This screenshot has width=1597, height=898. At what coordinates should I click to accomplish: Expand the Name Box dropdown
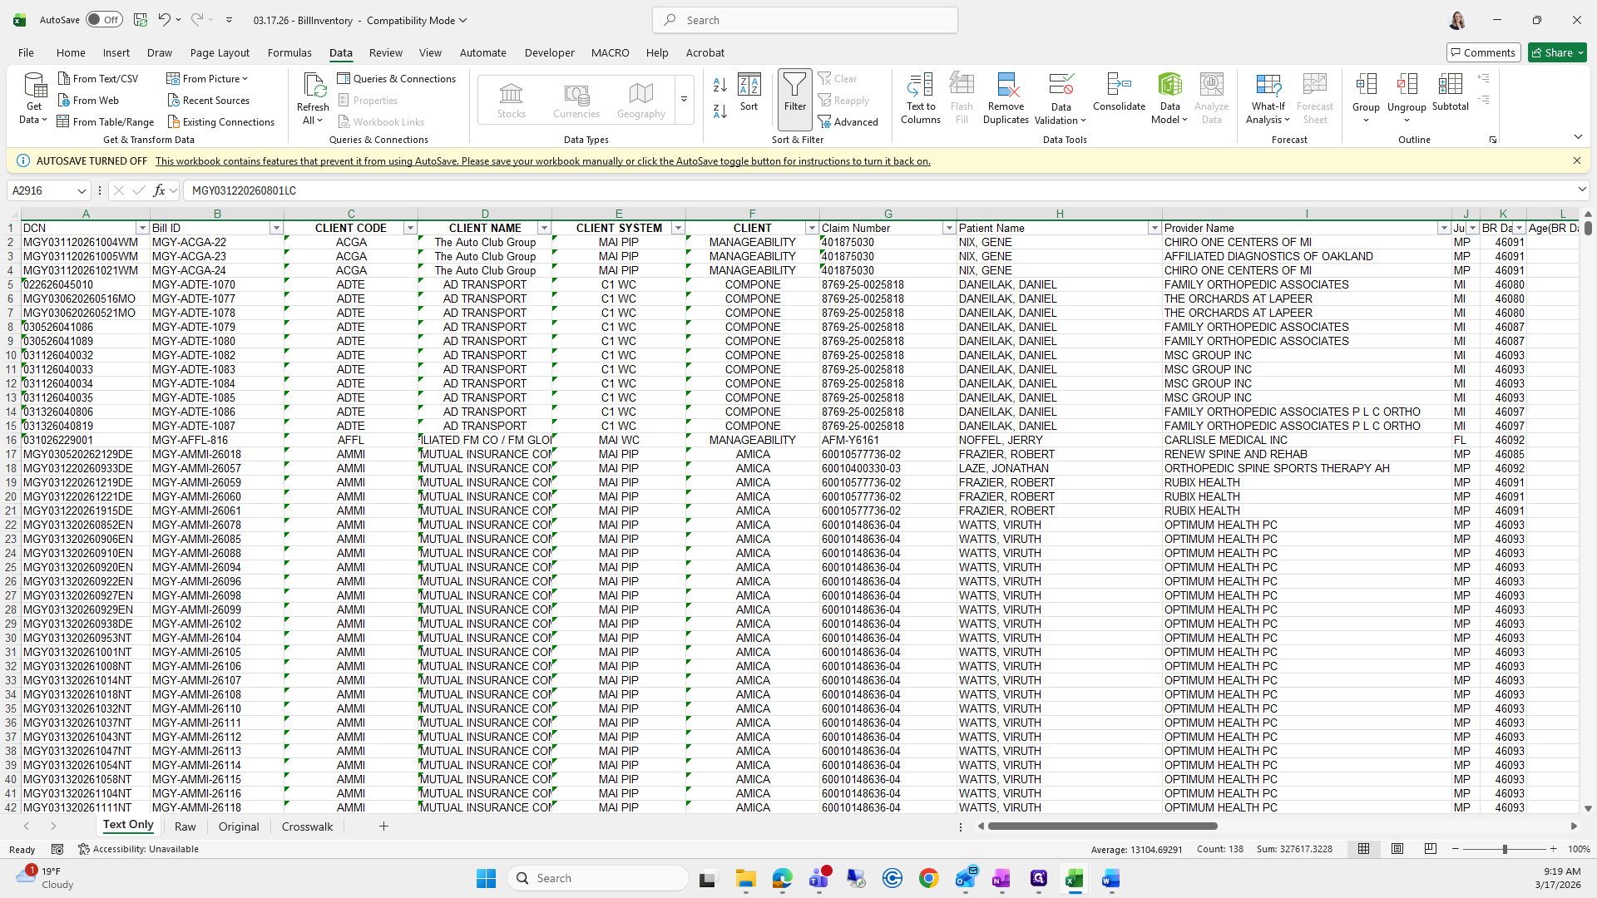click(x=82, y=190)
